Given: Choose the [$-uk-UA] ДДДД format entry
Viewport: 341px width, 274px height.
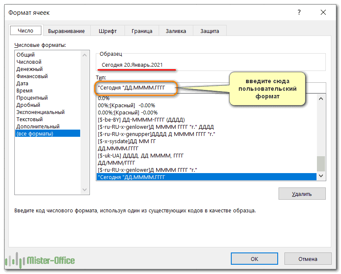Looking at the screenshot, I should coord(141,155).
